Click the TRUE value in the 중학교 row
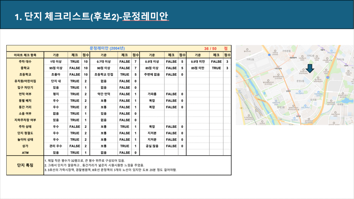The height and width of the screenshot is (199, 354). (x=216, y=68)
